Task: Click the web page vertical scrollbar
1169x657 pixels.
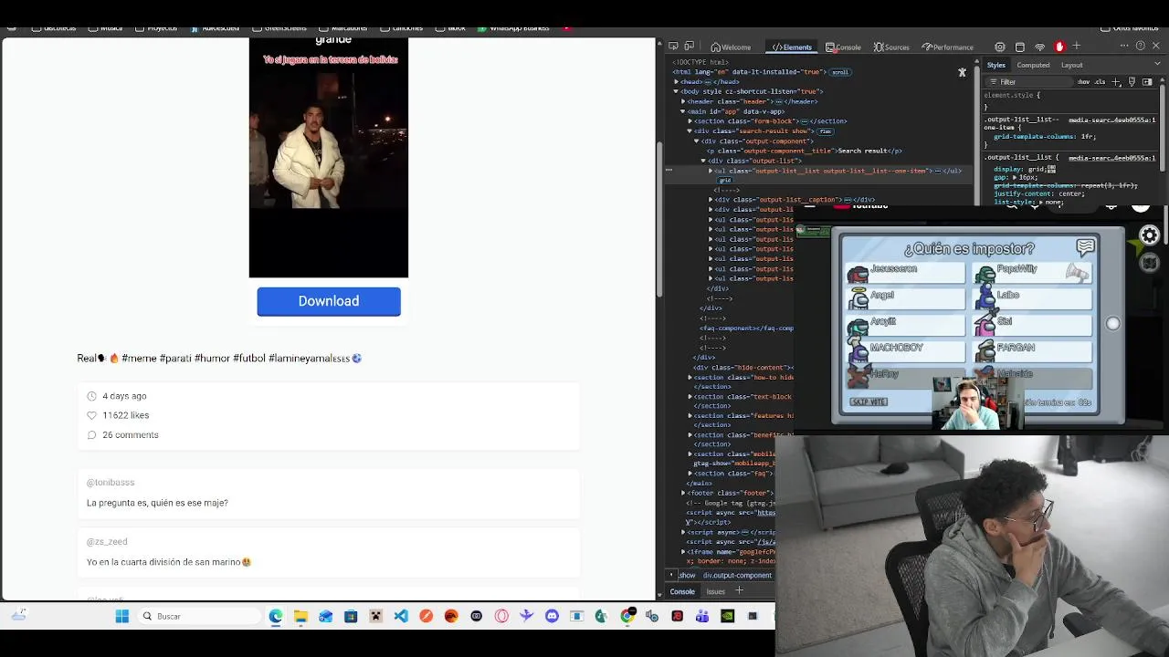Action: click(x=659, y=219)
